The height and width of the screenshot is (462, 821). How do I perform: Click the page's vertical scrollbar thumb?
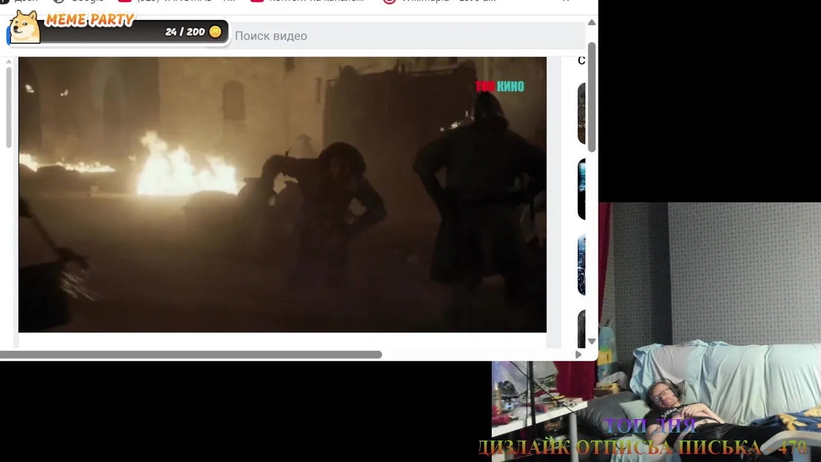point(592,98)
